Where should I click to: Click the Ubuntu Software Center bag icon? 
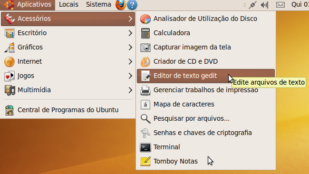pos(9,110)
